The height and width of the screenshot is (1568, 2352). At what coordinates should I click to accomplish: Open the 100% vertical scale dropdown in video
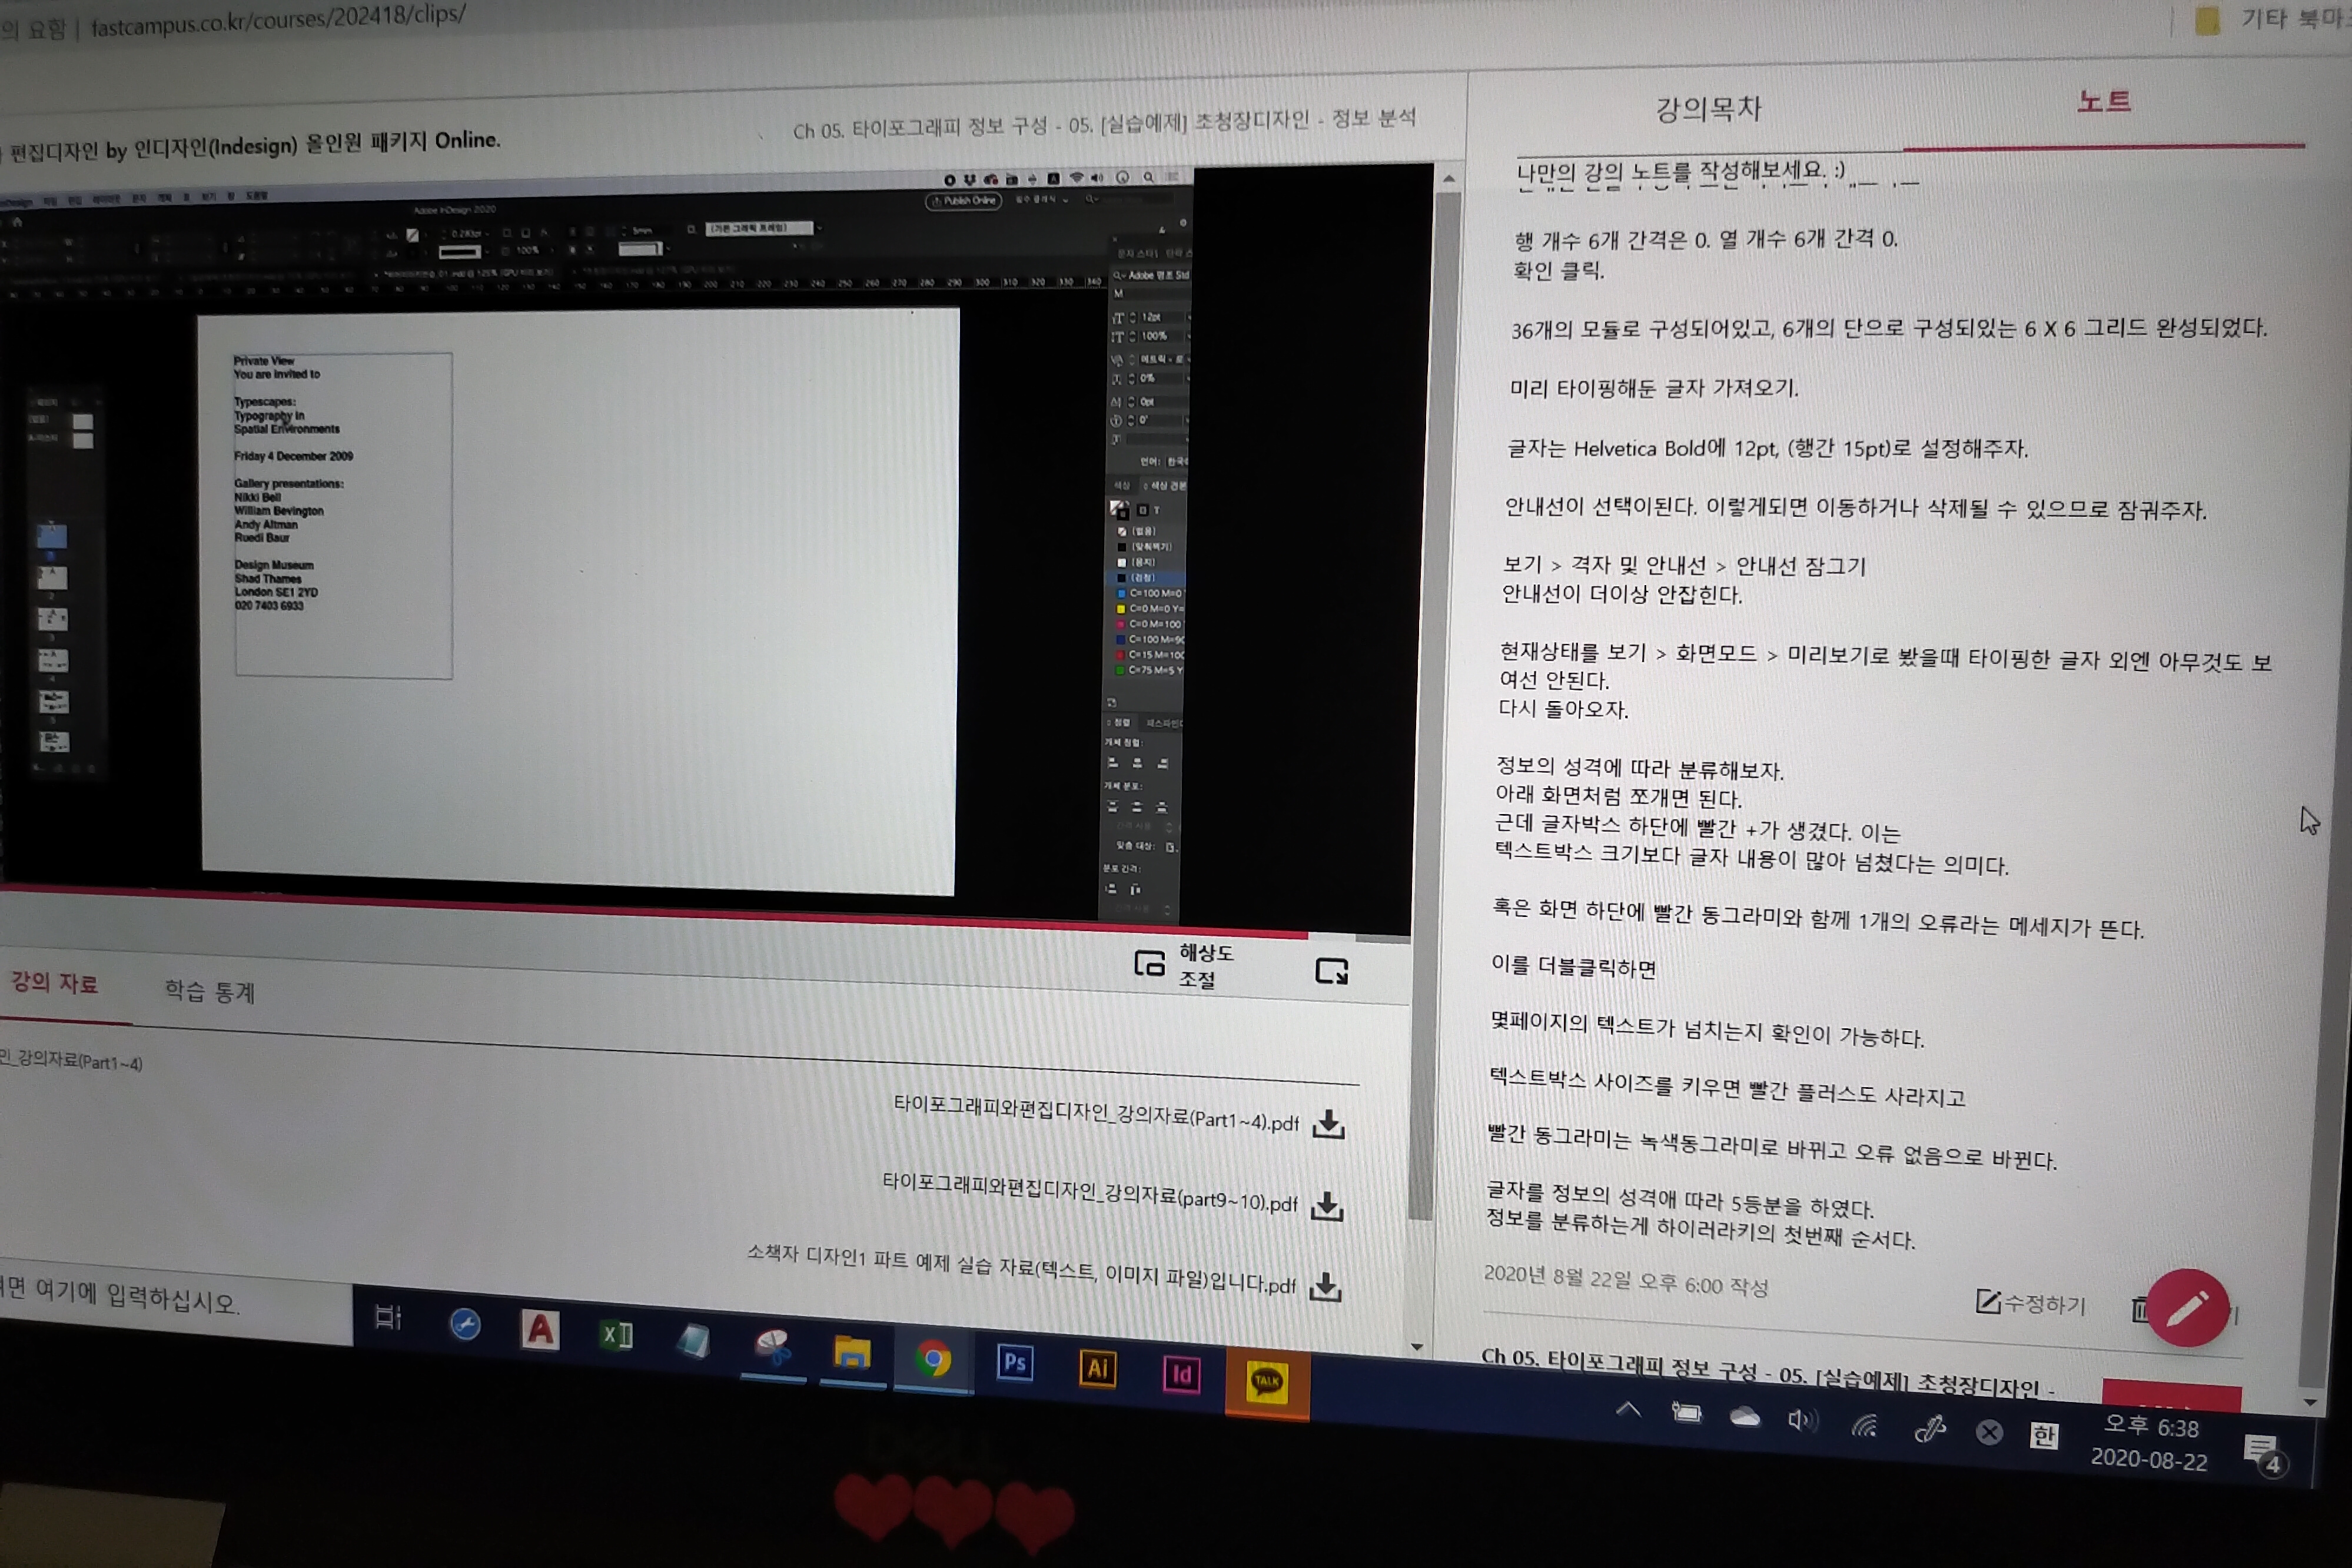tap(1187, 337)
